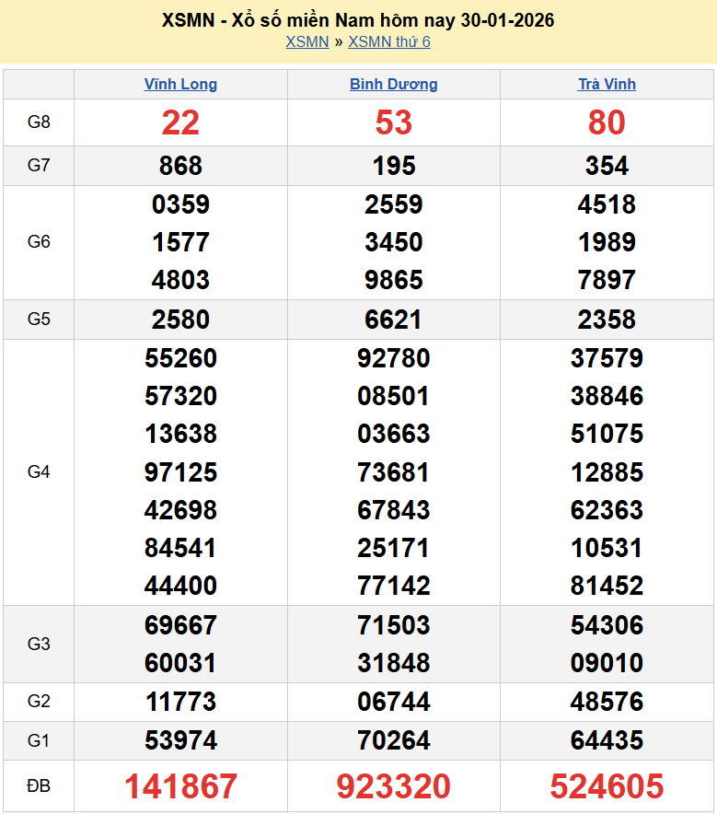Click the ĐB row label

point(39,786)
